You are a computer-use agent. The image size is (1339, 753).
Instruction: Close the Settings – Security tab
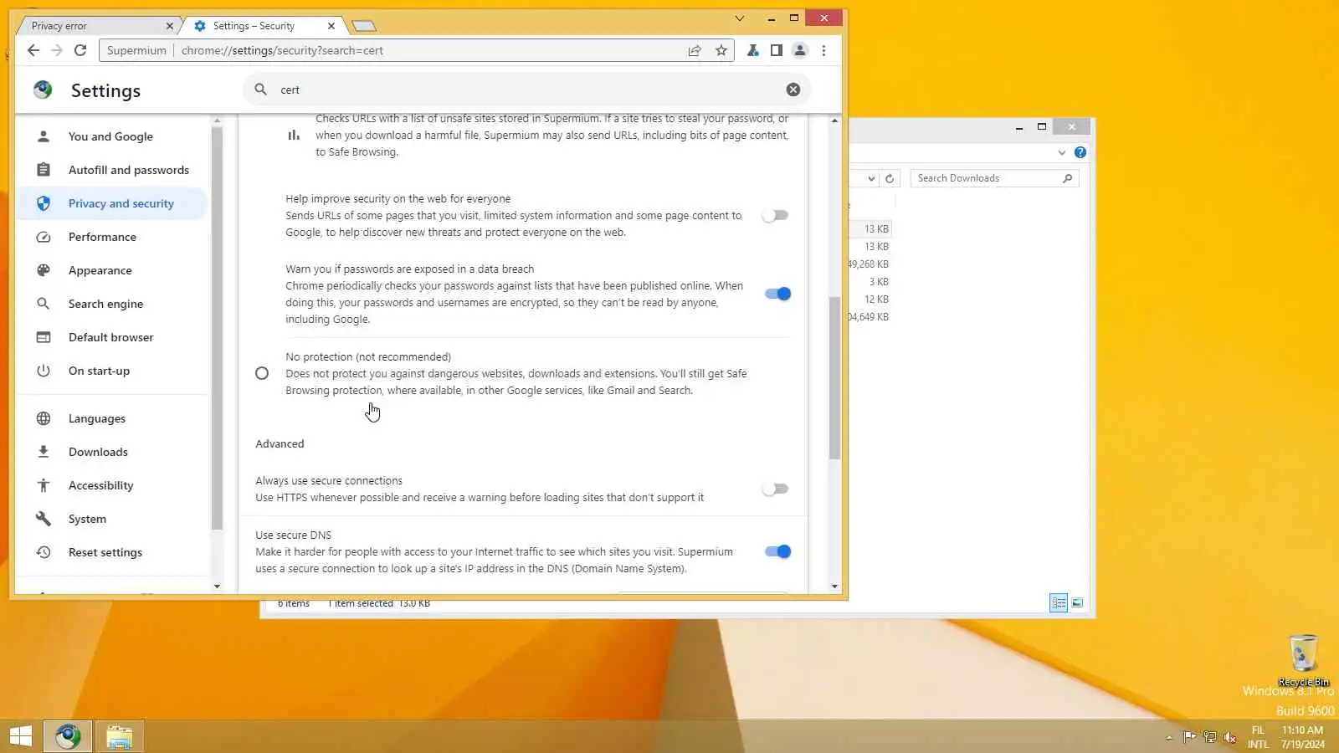tap(331, 26)
